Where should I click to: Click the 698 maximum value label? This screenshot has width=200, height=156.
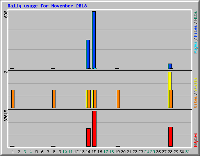tap(6, 14)
